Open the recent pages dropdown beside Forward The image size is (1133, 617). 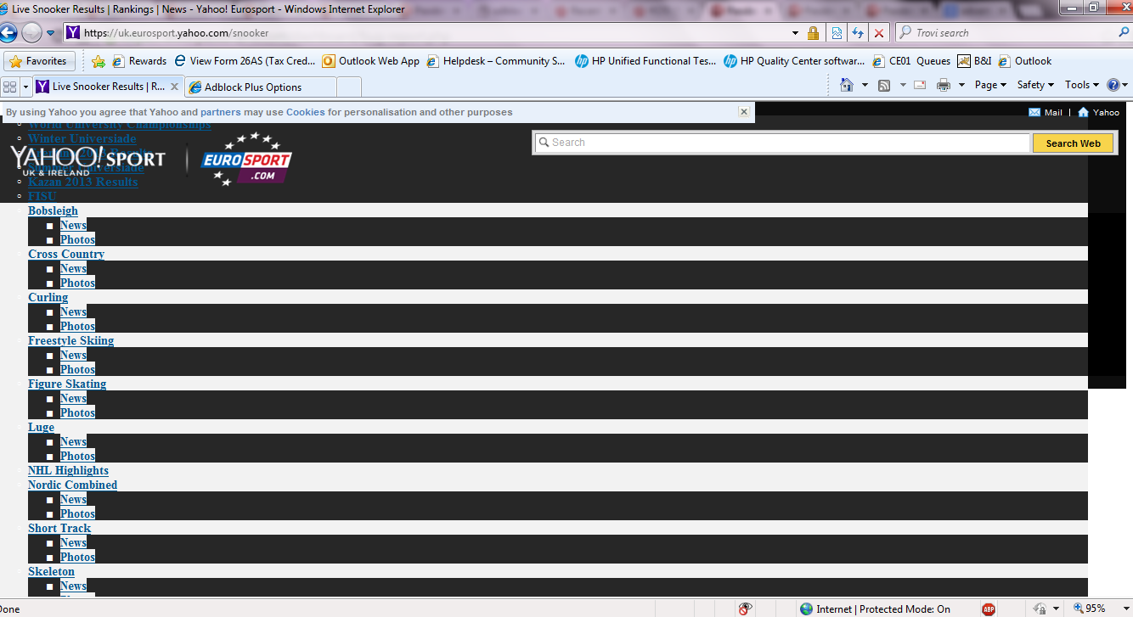pyautogui.click(x=51, y=33)
